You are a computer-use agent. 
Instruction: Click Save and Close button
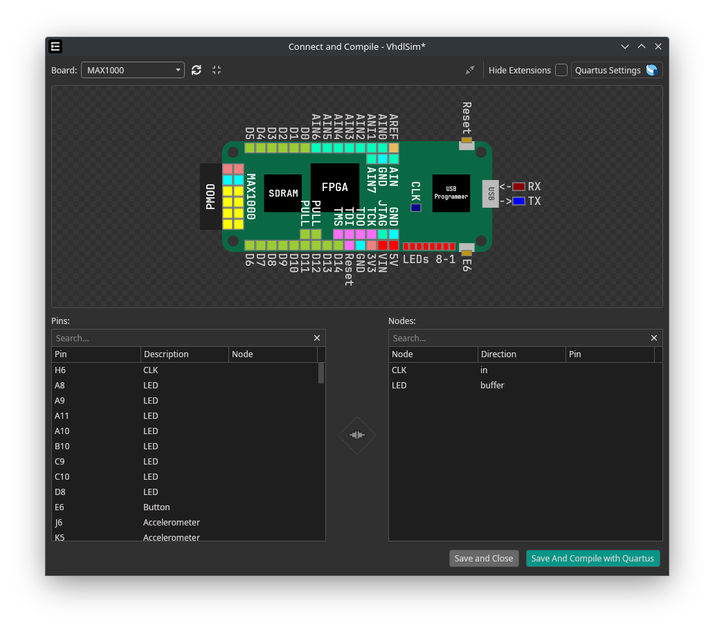coord(484,558)
